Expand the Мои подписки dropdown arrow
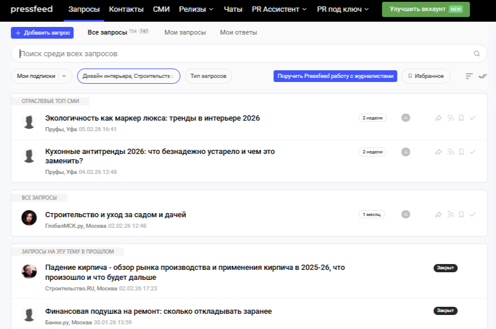The width and height of the screenshot is (496, 329). 64,76
